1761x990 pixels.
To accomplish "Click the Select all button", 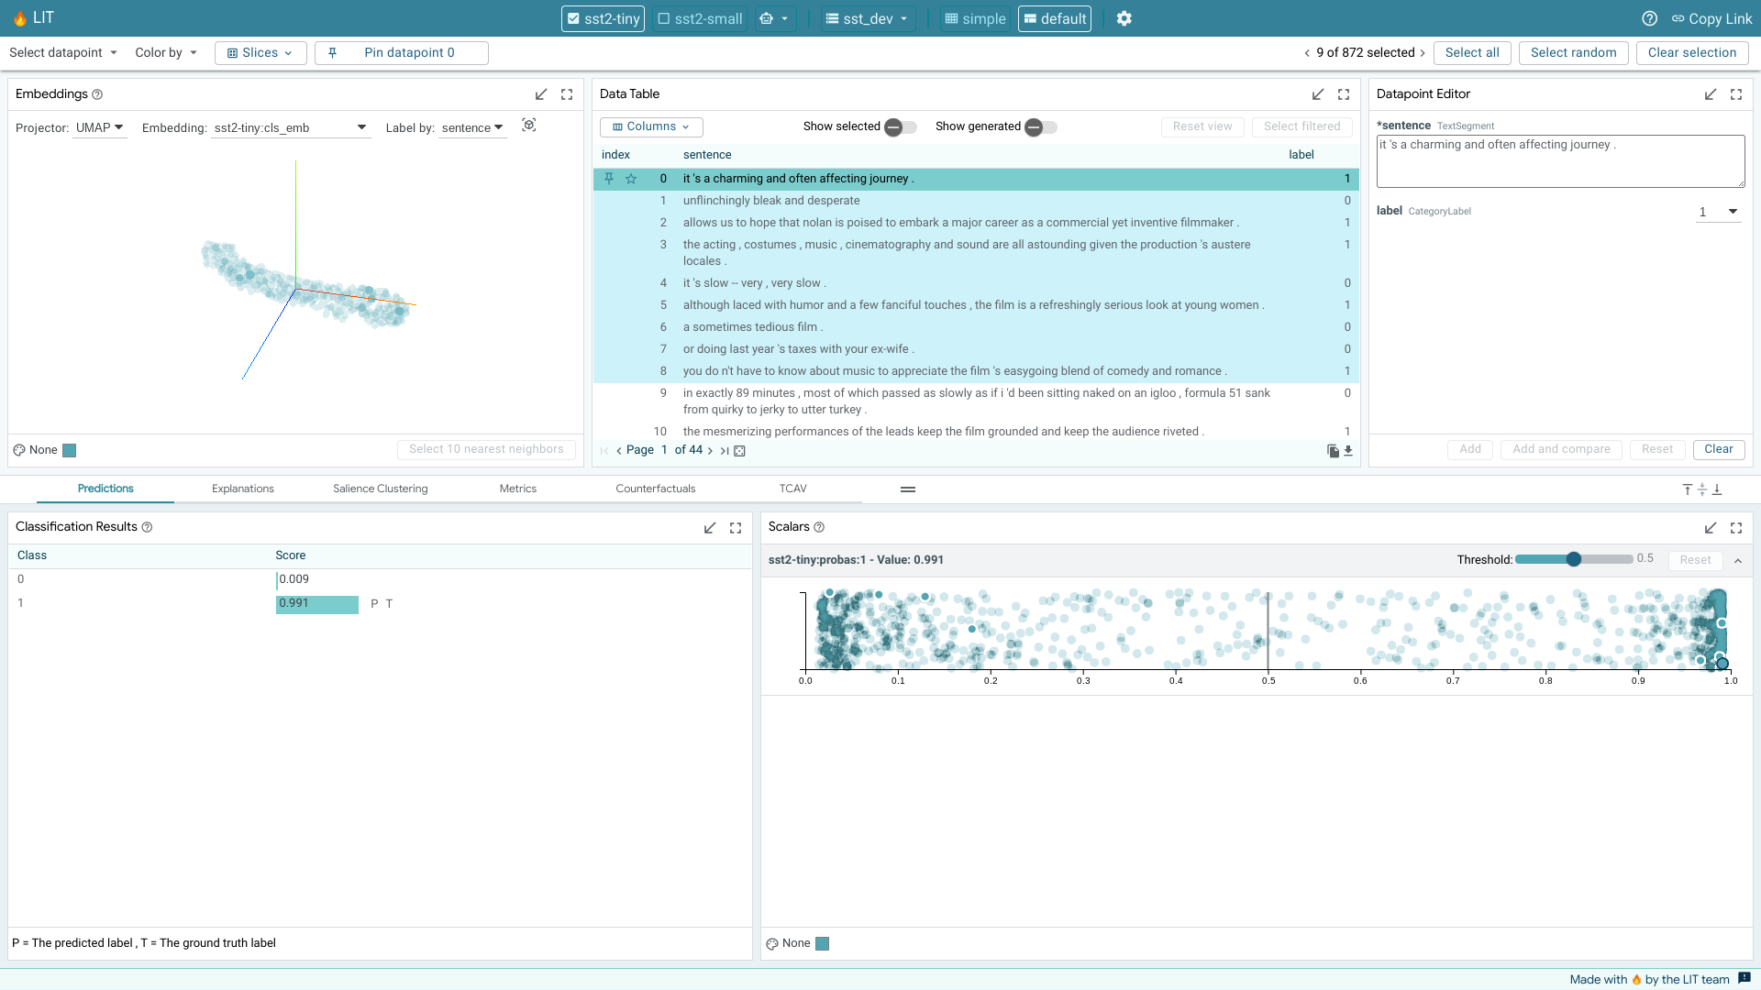I will coord(1472,52).
